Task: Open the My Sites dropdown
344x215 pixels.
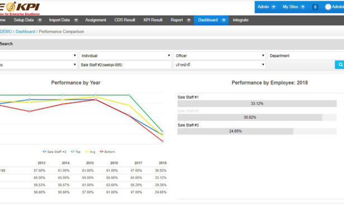Action: [294, 7]
